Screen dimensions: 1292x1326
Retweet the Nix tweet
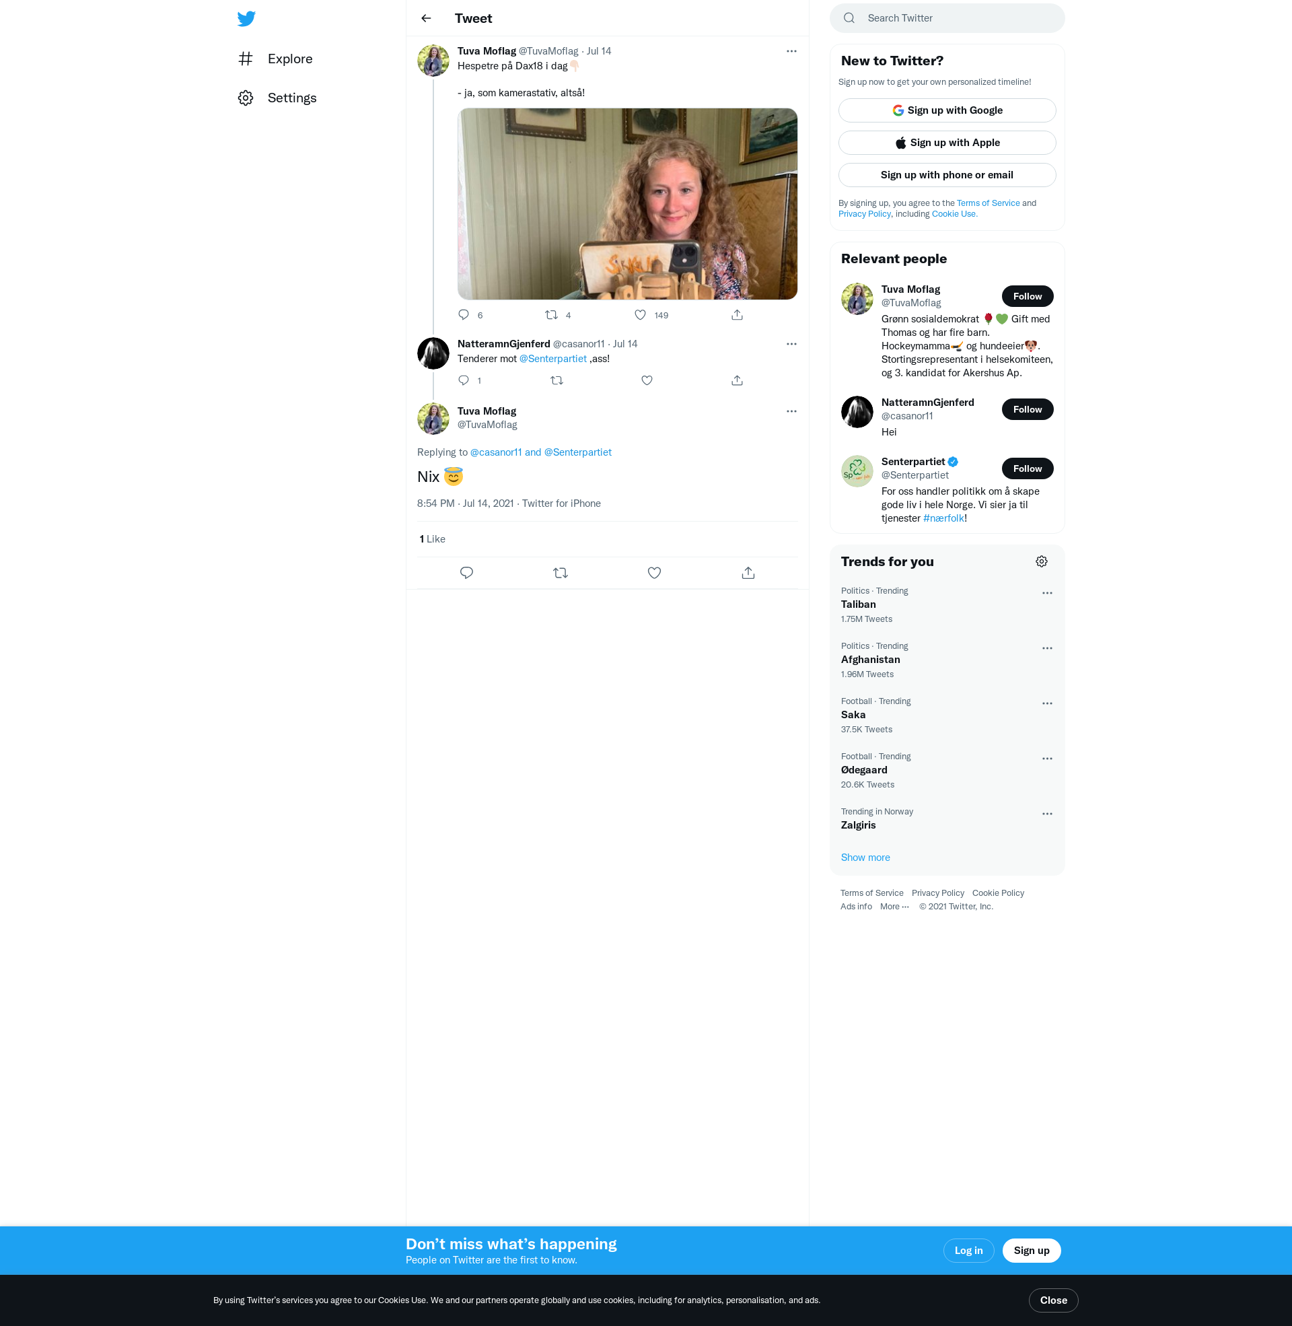tap(561, 573)
